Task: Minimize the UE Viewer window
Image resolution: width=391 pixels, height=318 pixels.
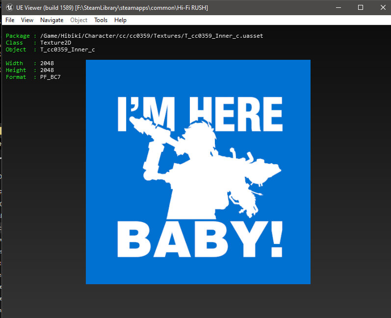Action: point(339,7)
